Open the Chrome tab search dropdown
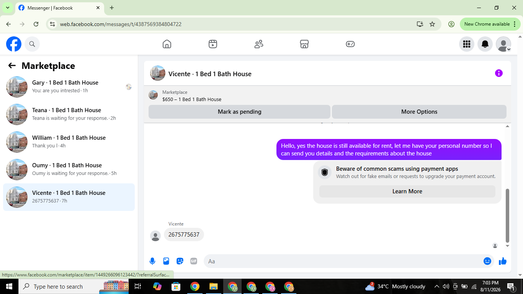This screenshot has width=523, height=294. [x=7, y=8]
